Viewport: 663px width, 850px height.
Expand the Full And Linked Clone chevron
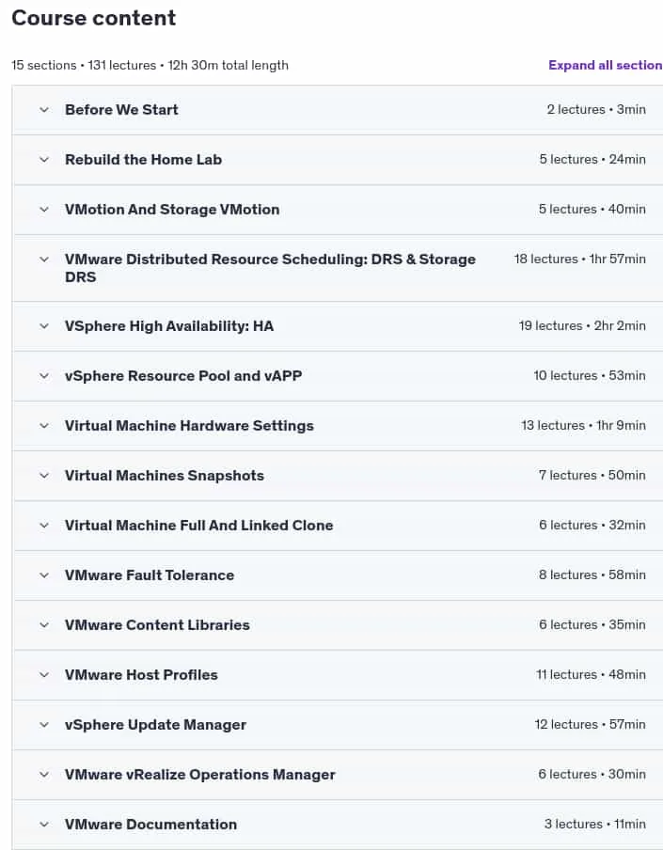[x=44, y=526]
